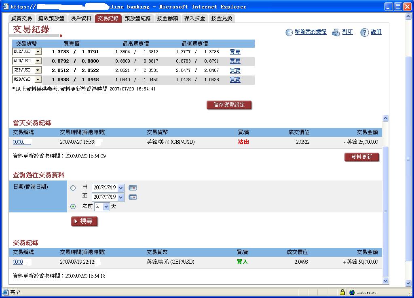Image resolution: width=414 pixels, height=298 pixels.
Task: Click the 完毕 status bar text
Action: click(x=15, y=292)
